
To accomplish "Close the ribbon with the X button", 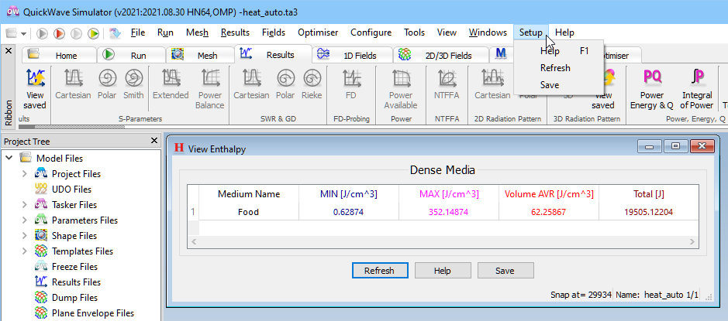I will (9, 50).
